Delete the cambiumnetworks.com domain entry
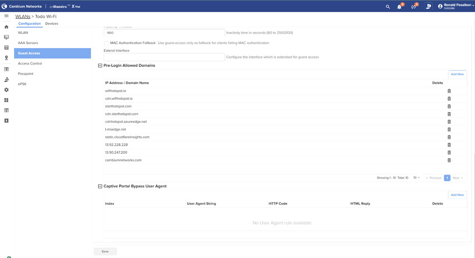Viewport: 475px width, 258px height. (x=449, y=160)
